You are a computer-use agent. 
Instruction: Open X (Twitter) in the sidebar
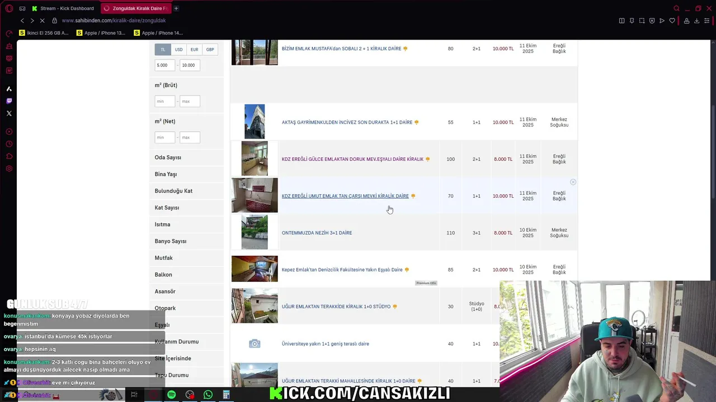[x=9, y=113]
